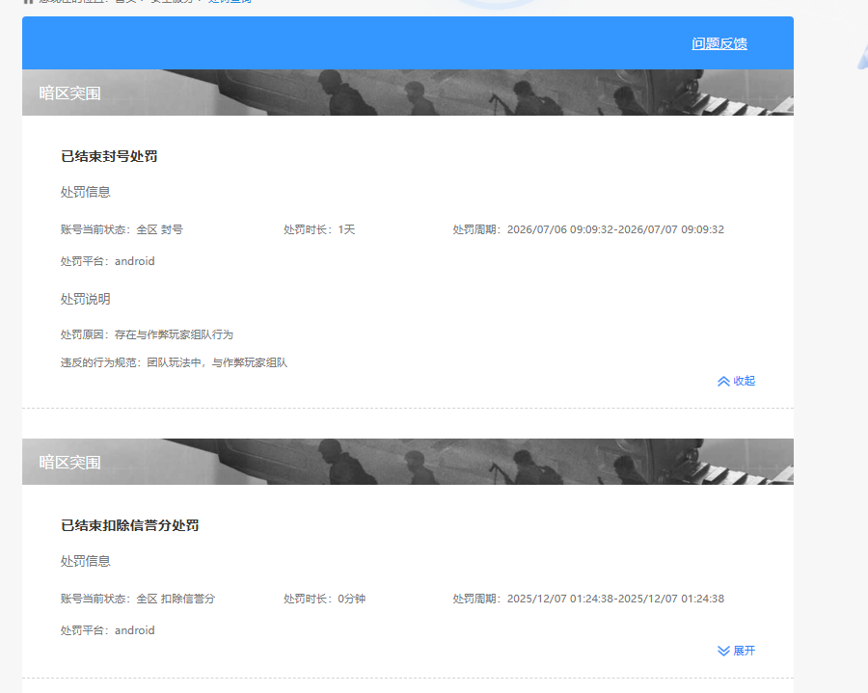The image size is (868, 693).
Task: Select the heading 已结束封号处罚
Action: point(109,156)
